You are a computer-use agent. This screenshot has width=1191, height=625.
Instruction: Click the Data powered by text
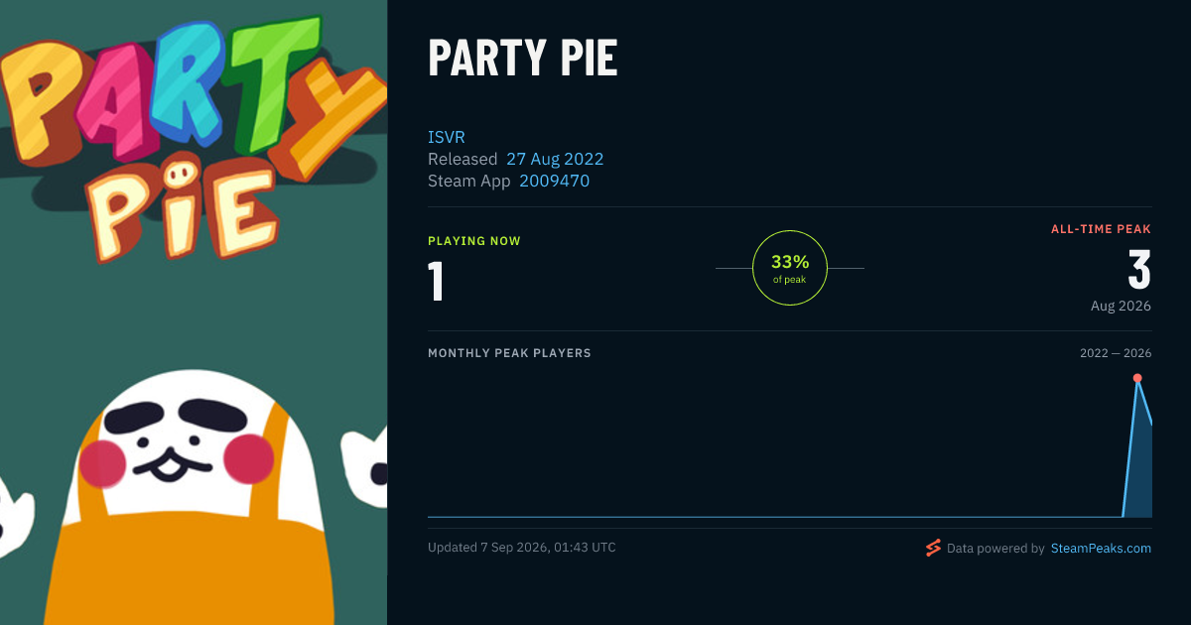click(x=995, y=548)
